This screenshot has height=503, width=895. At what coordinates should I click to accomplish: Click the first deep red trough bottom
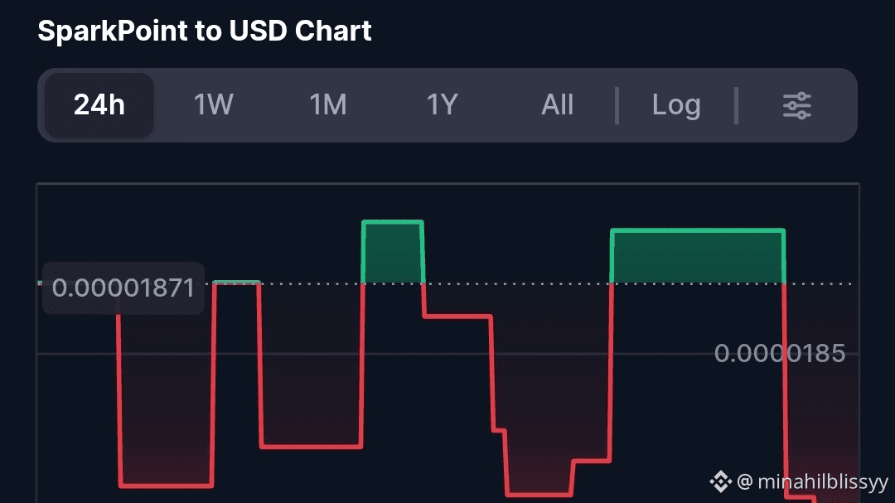(x=167, y=486)
